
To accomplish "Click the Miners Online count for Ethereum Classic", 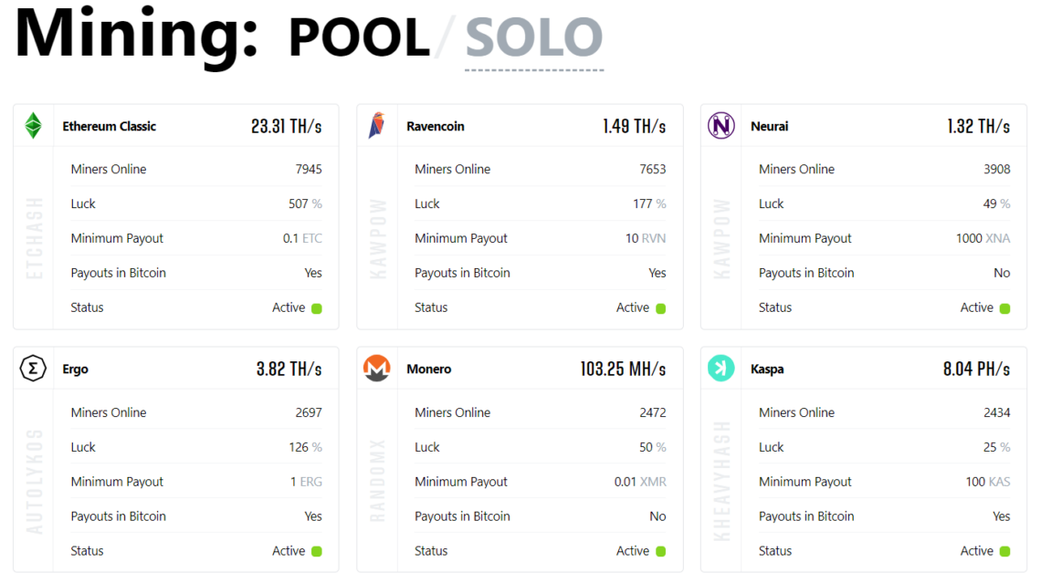I will [x=309, y=169].
